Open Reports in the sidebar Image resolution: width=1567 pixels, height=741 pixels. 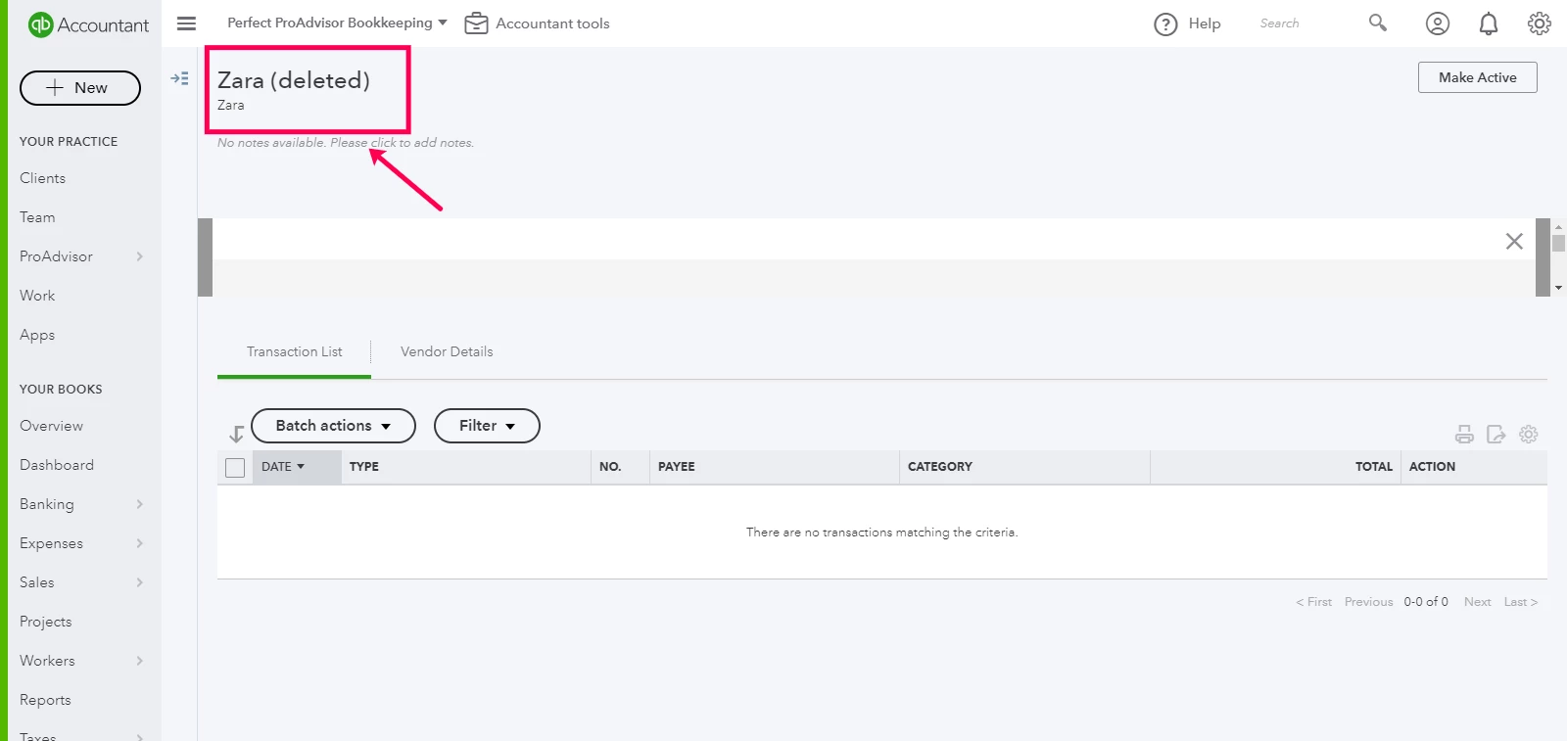coord(45,700)
